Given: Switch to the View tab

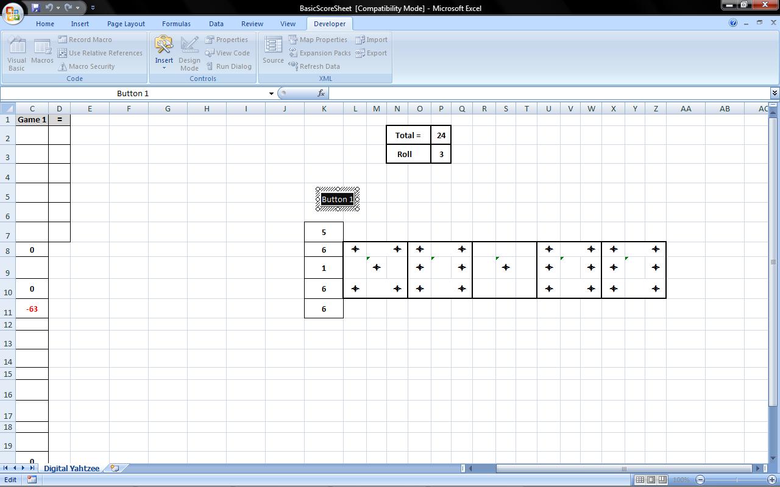Looking at the screenshot, I should (288, 24).
